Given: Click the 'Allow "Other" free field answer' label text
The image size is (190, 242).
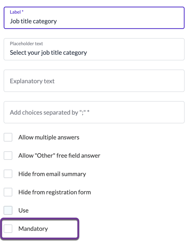Looking at the screenshot, I should pos(59,155).
